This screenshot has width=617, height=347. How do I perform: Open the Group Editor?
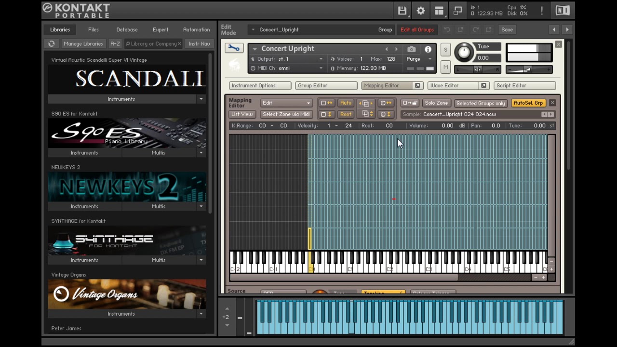[326, 86]
